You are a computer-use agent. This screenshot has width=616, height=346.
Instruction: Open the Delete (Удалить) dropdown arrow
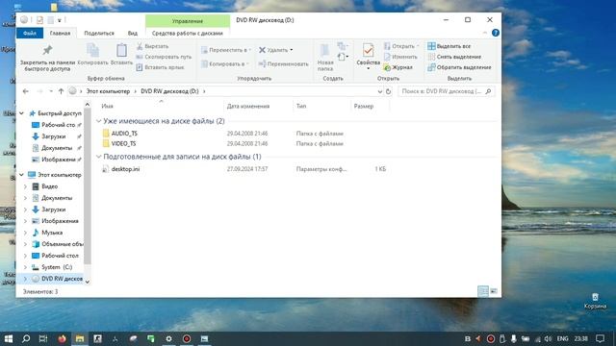click(x=291, y=50)
